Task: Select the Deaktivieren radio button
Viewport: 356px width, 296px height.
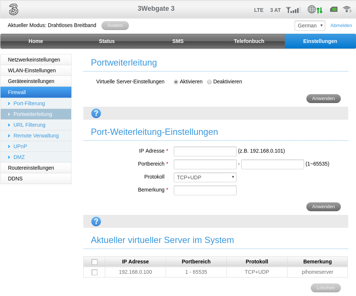Action: [x=209, y=82]
